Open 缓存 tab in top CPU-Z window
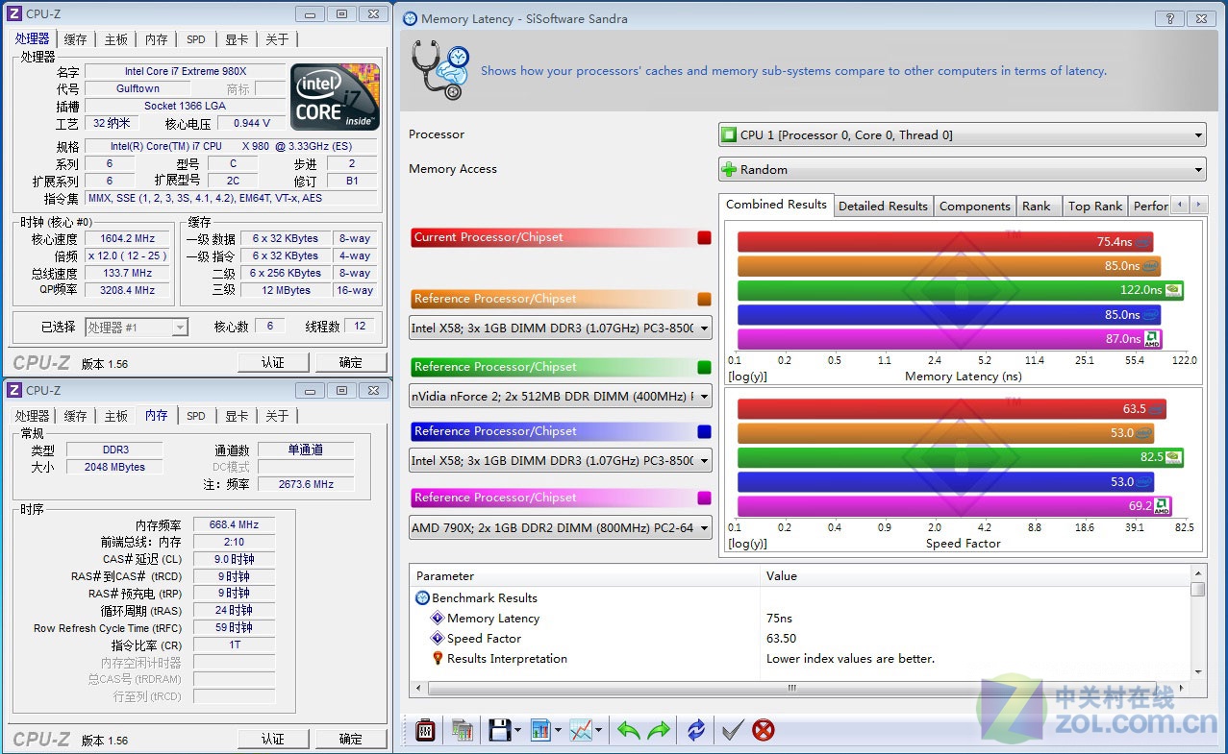The height and width of the screenshot is (754, 1228). (75, 39)
